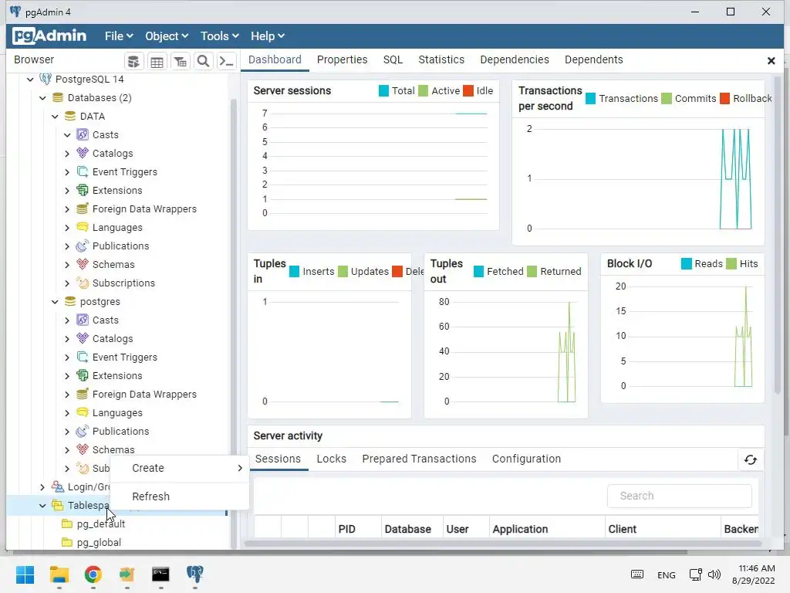Image resolution: width=790 pixels, height=593 pixels.
Task: Choose Refresh in the context menu
Action: point(180,496)
